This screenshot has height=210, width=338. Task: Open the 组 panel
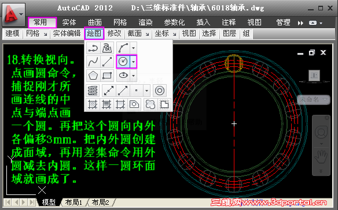pyautogui.click(x=246, y=33)
